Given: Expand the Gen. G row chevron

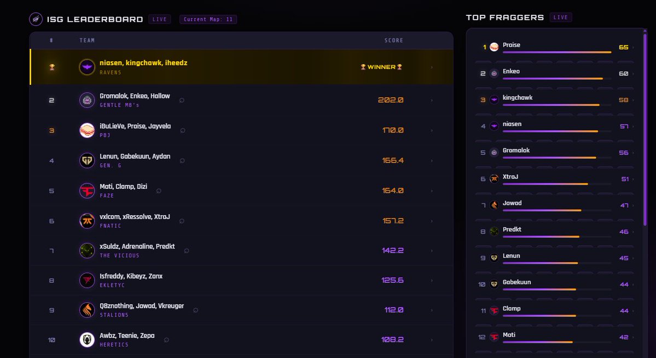Looking at the screenshot, I should [x=432, y=160].
